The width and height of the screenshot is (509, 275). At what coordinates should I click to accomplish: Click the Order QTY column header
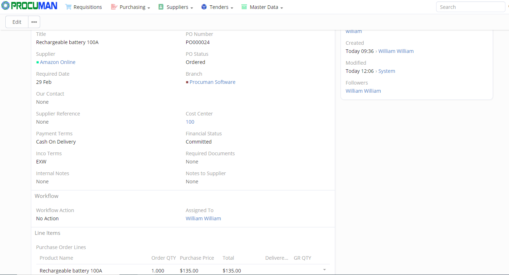tap(164, 258)
